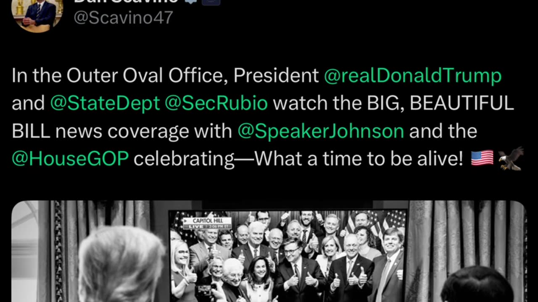Click the American flag emoji
This screenshot has height=302, width=538.
pos(482,159)
